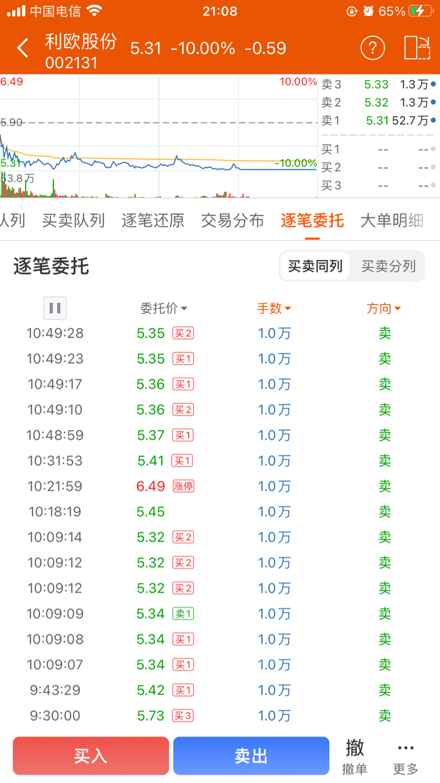The height and width of the screenshot is (783, 440).
Task: Tap the 撤单 cancel order icon
Action: click(x=355, y=757)
